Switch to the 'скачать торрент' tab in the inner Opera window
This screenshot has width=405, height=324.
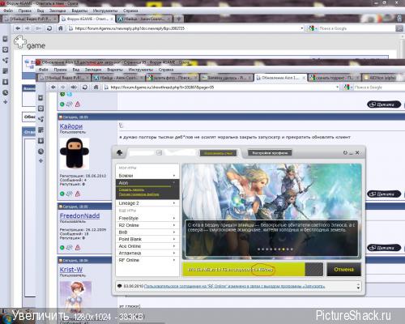click(x=334, y=78)
